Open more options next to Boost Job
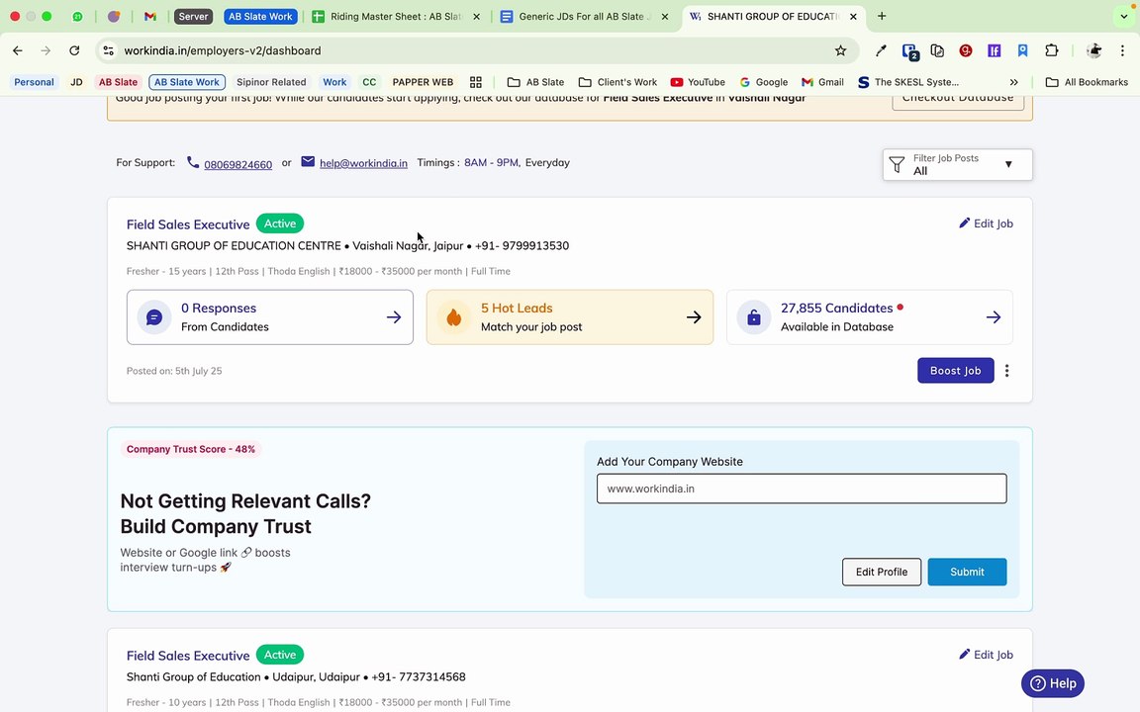Screen dimensions: 1140x712 1007,371
